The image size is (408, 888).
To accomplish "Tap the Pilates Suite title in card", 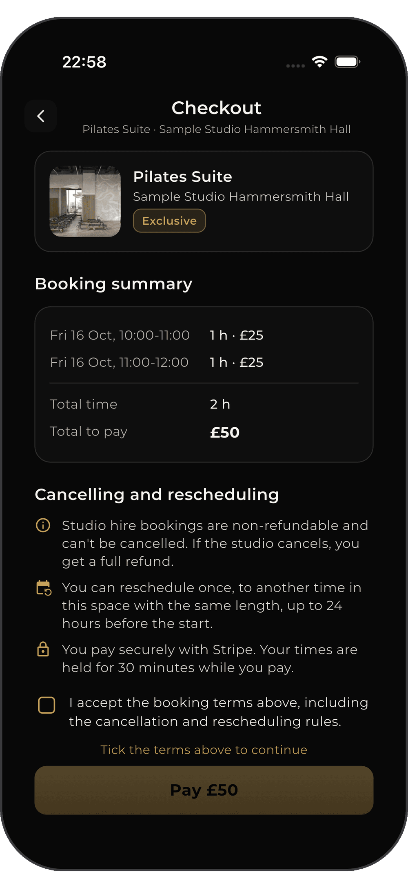I will tap(183, 176).
